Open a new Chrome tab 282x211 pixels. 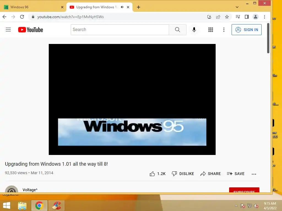coord(139,7)
